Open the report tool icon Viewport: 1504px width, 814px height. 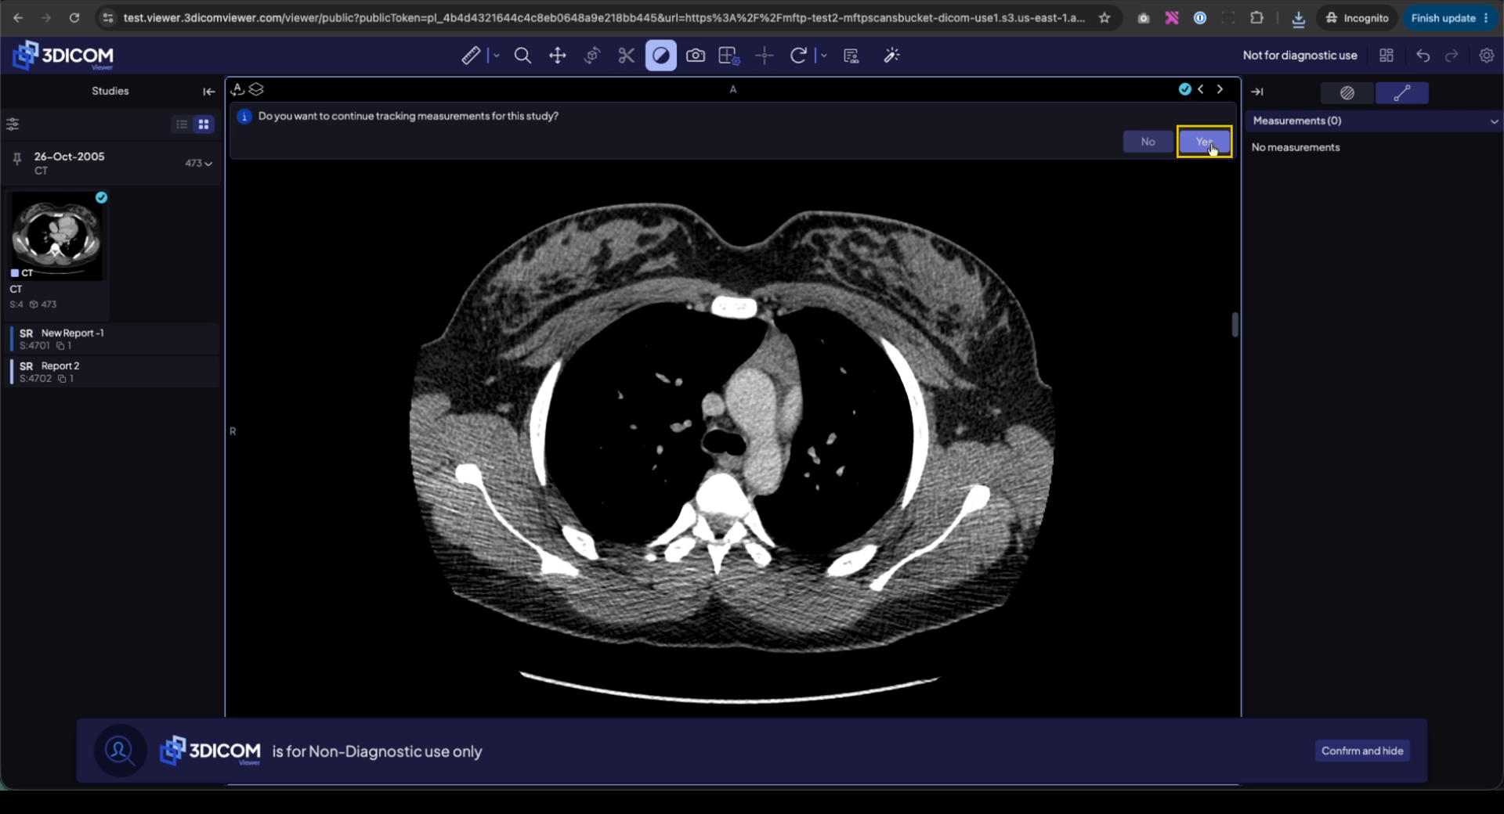[851, 56]
